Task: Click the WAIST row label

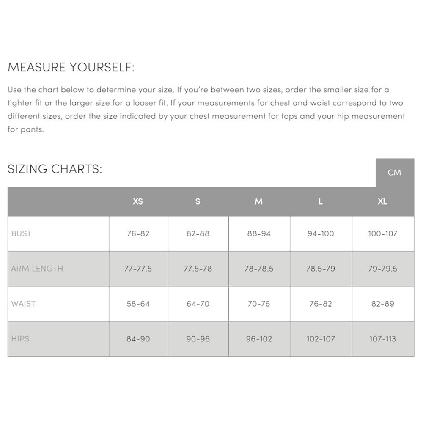Action: pos(23,304)
